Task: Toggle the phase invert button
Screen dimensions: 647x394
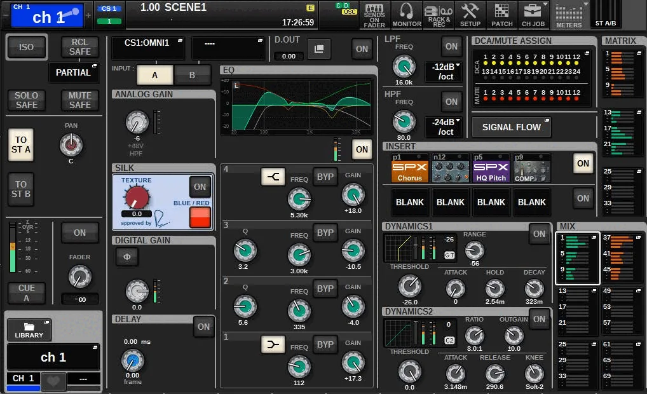Action: [126, 257]
